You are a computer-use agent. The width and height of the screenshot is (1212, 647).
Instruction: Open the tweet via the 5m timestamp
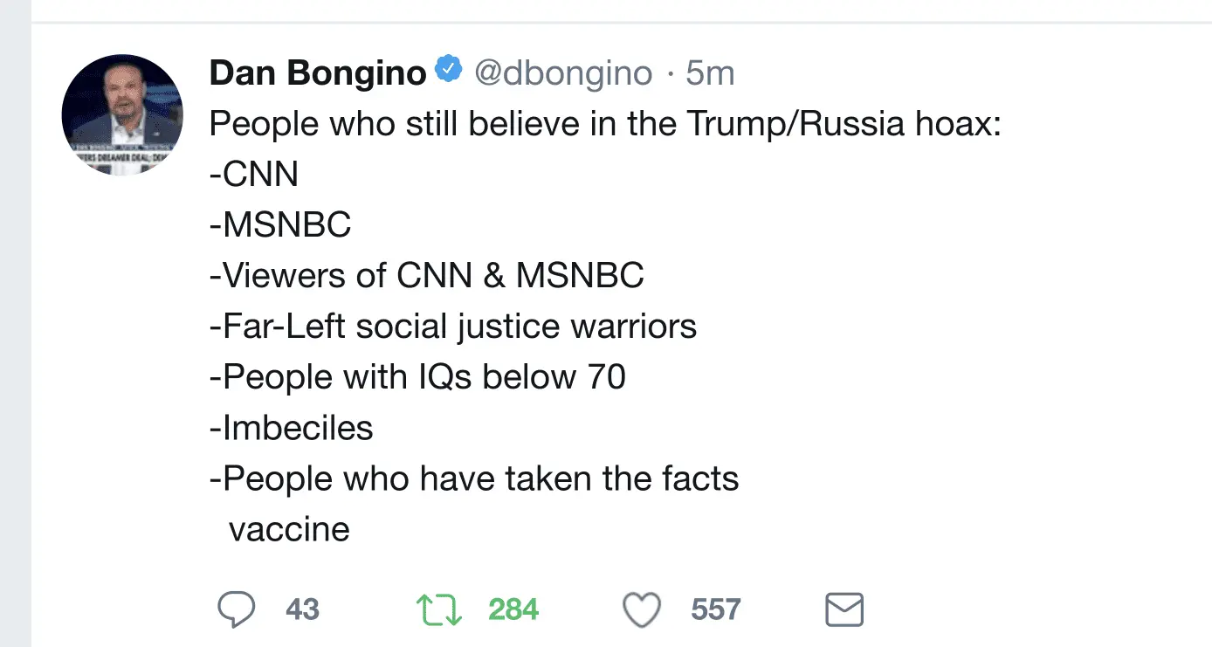coord(709,73)
